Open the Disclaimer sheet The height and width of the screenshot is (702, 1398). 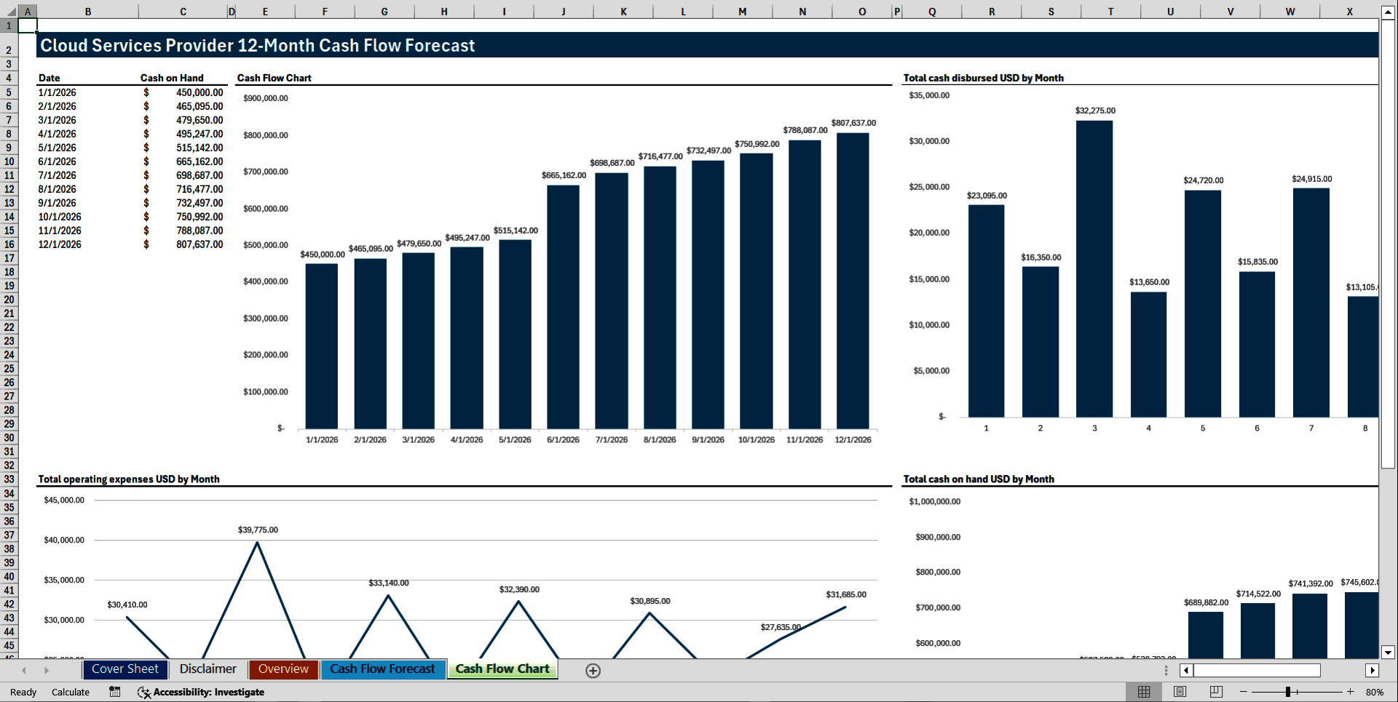click(x=208, y=669)
